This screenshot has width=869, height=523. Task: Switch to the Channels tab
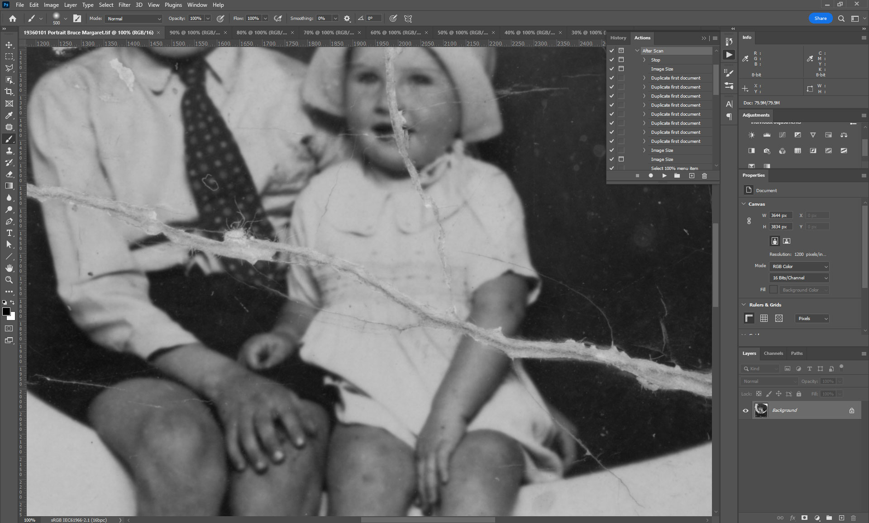pyautogui.click(x=773, y=353)
